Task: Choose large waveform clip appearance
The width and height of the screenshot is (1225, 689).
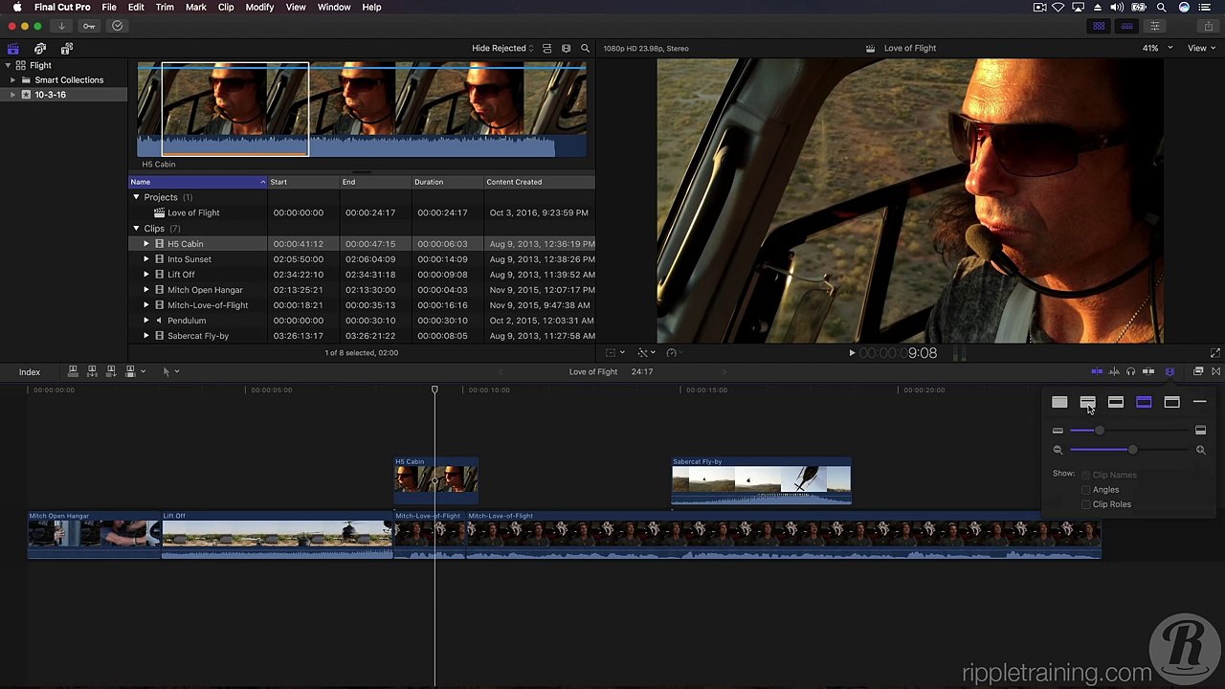Action: click(1087, 402)
